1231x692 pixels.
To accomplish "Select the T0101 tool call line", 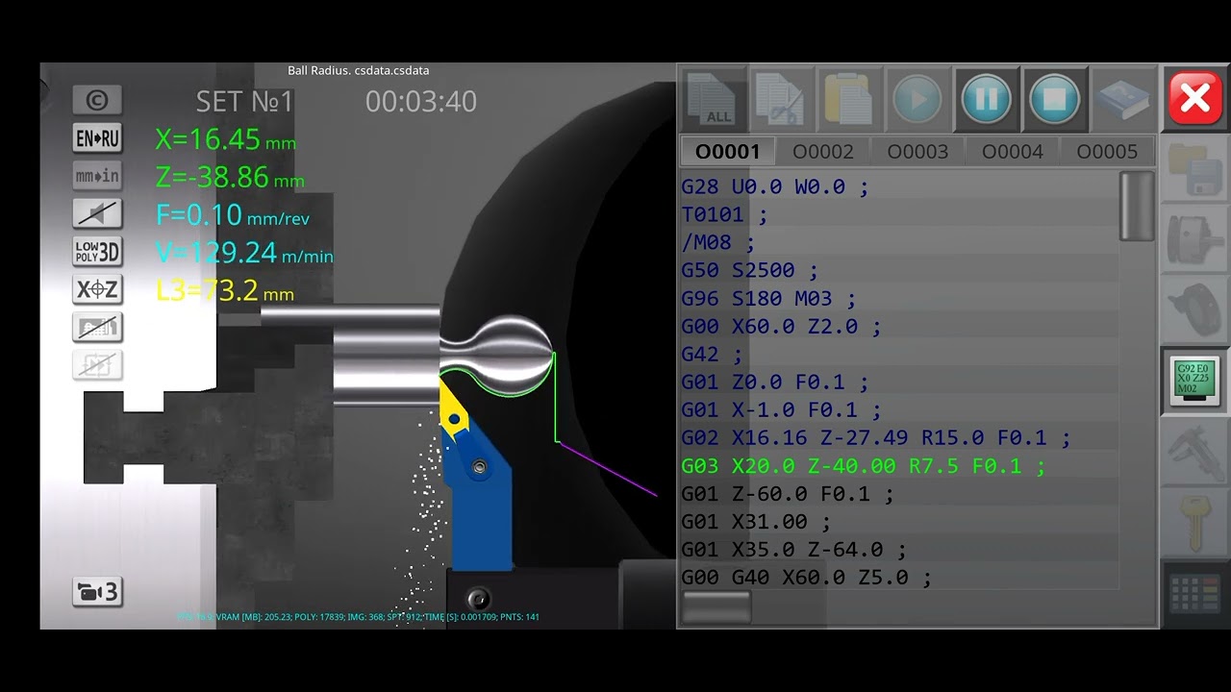I will click(x=725, y=215).
